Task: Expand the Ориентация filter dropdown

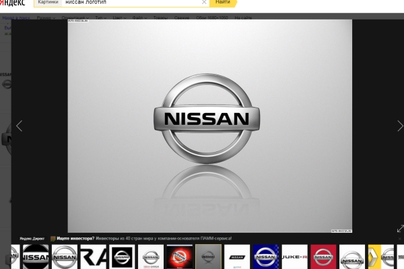Action: (x=75, y=17)
